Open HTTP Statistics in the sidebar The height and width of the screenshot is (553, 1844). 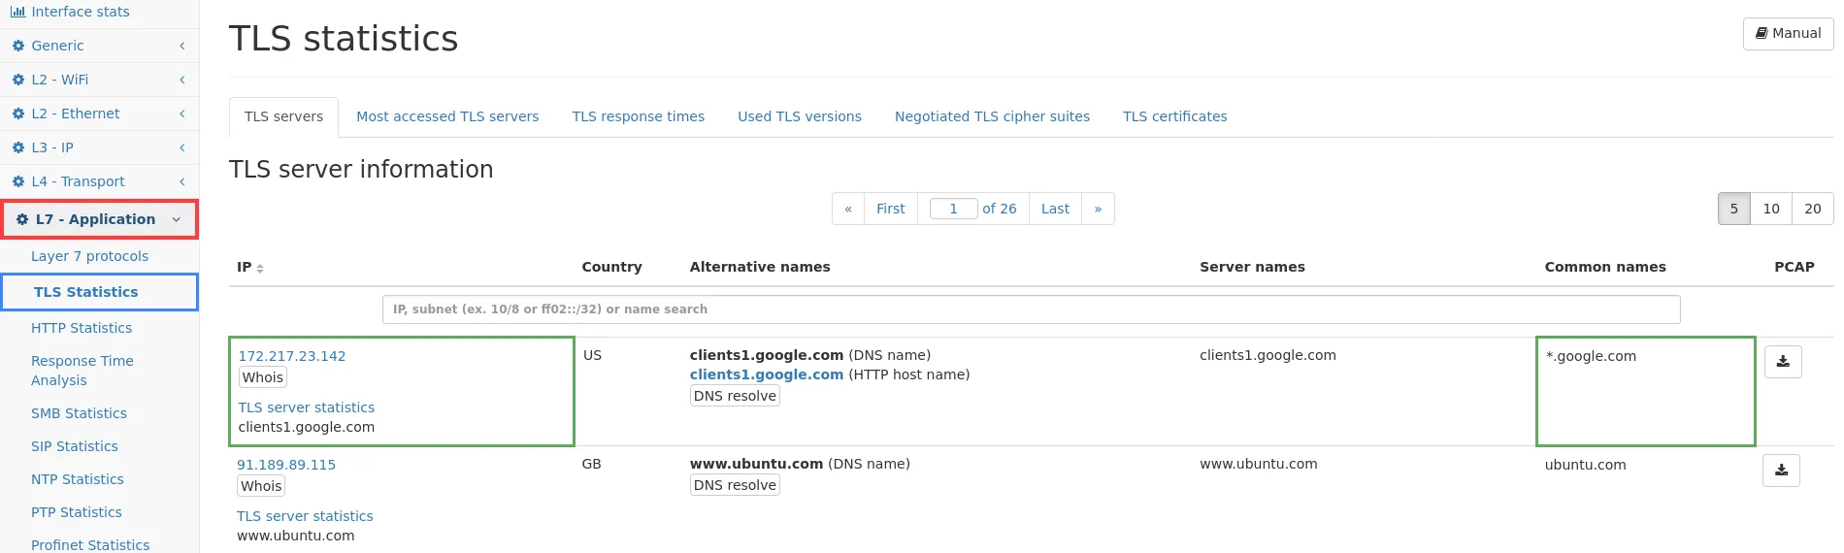pyautogui.click(x=82, y=328)
